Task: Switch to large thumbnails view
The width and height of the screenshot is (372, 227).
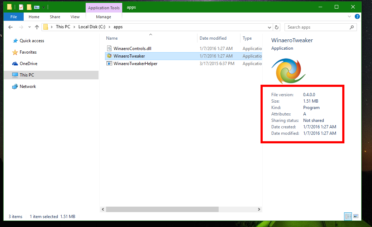Action: click(x=356, y=216)
